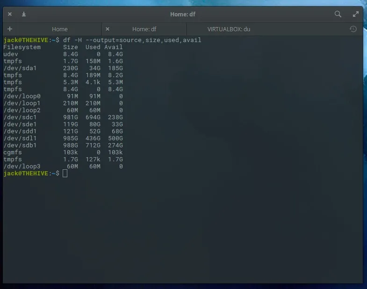Click the search icon in the header bar
The height and width of the screenshot is (289, 367).
click(338, 14)
